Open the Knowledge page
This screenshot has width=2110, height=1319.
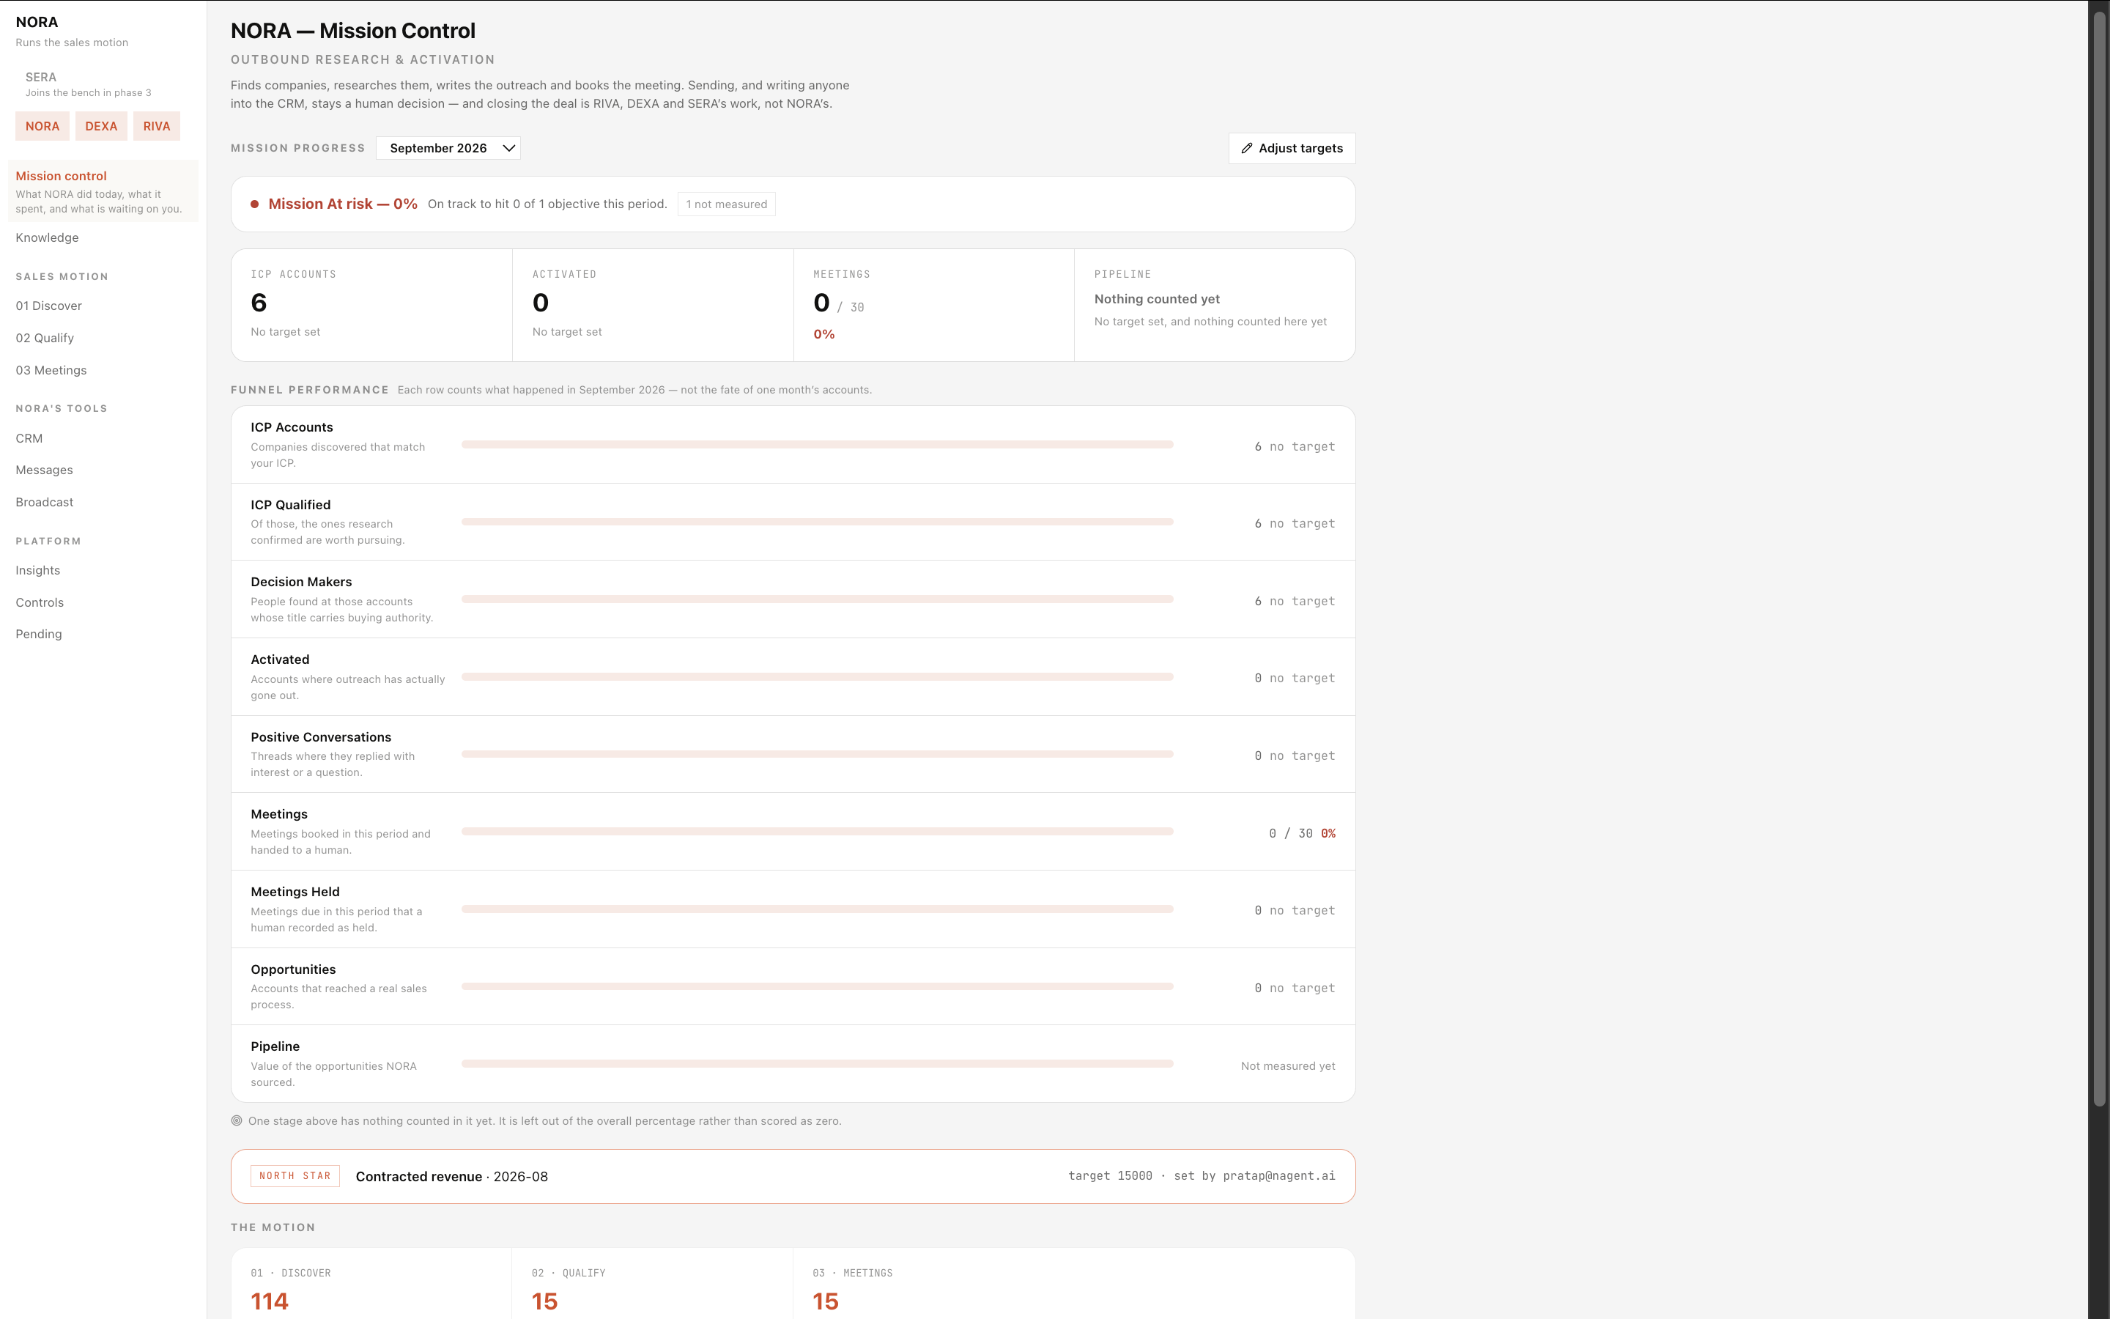tap(47, 237)
